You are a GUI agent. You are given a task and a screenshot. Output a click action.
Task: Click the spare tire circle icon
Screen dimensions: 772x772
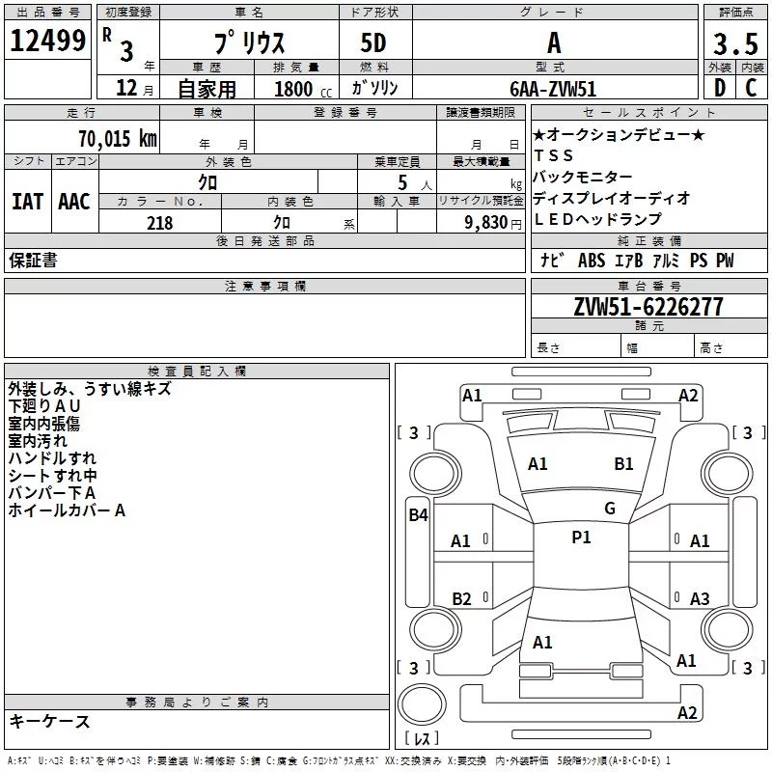point(422,704)
